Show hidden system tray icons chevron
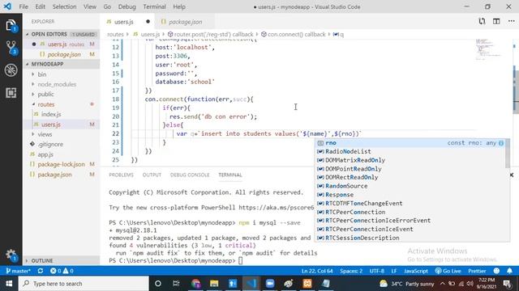519x291 pixels. click(442, 284)
